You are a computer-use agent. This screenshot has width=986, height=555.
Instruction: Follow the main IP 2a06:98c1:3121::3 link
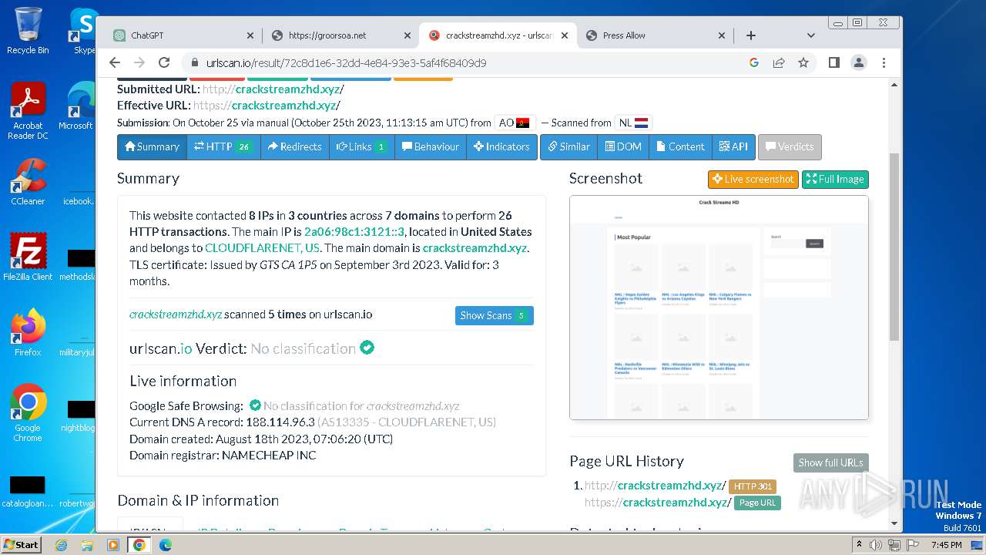coord(354,231)
